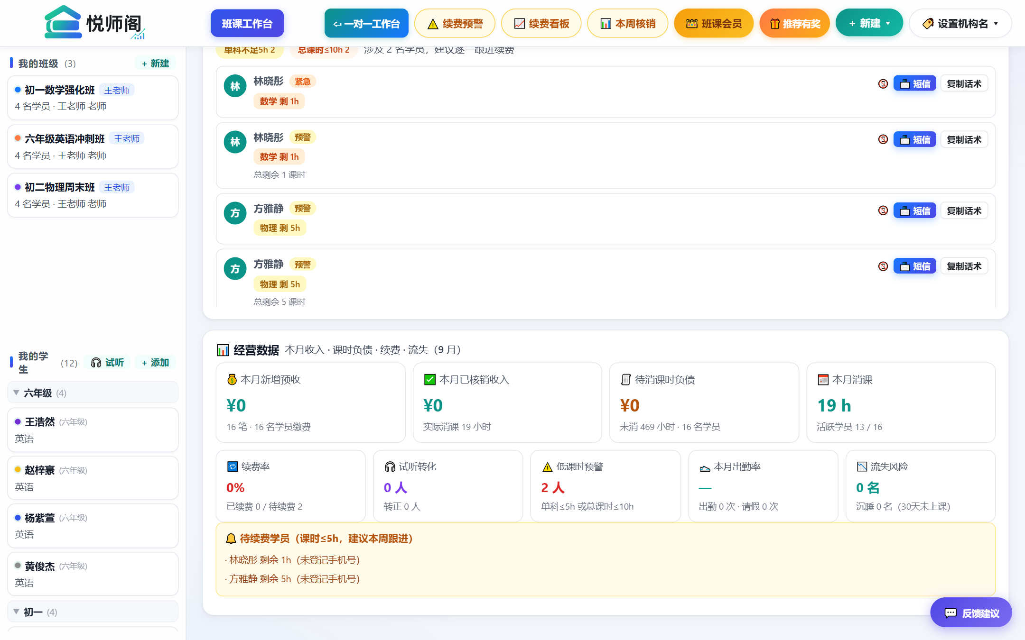Open the 班课会员 page
This screenshot has height=640, width=1025.
click(714, 23)
